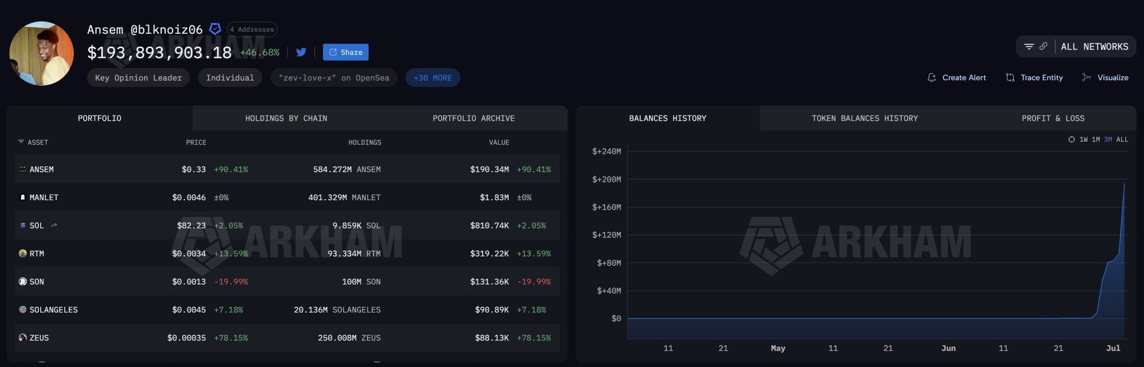Open the Profit & Loss tab
The height and width of the screenshot is (367, 1144).
(1053, 118)
